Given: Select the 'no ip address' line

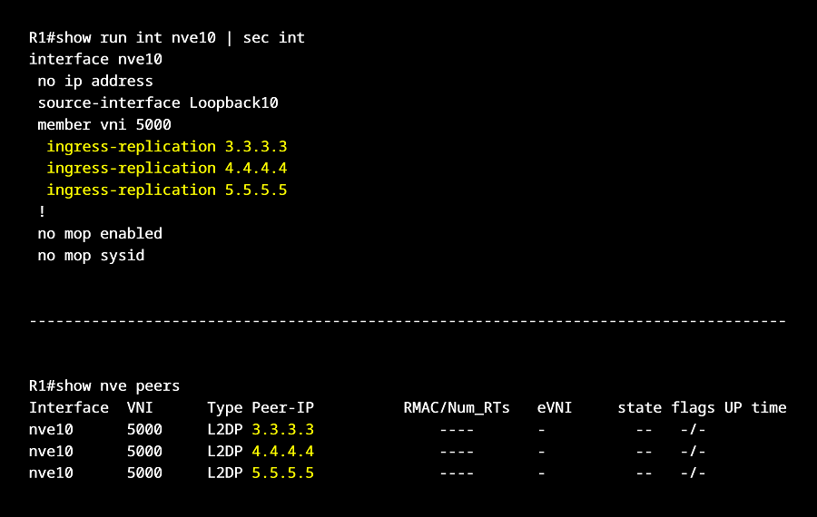Looking at the screenshot, I should [x=95, y=81].
